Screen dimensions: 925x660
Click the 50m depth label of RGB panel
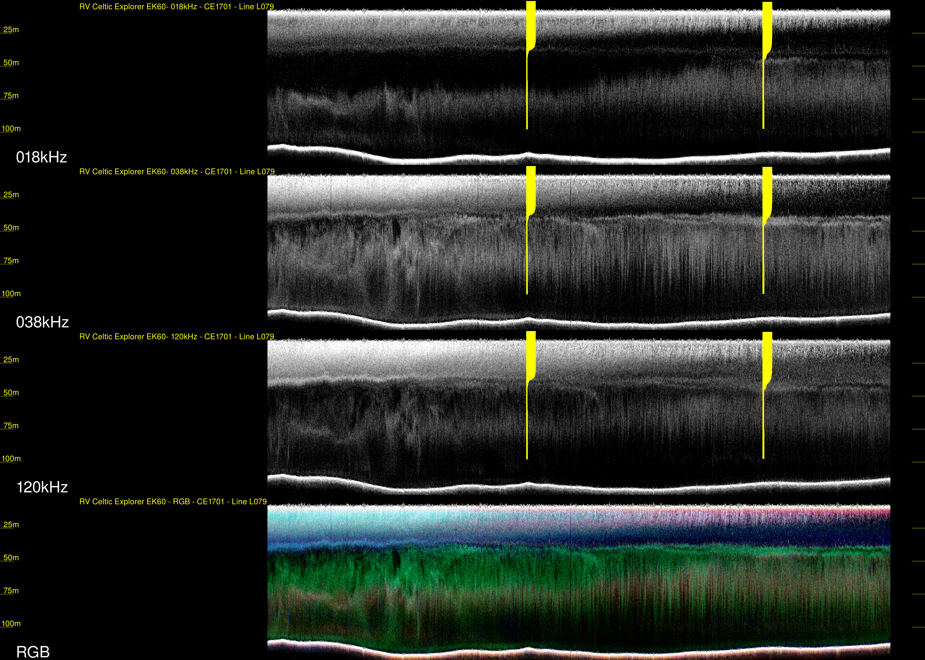pos(11,558)
